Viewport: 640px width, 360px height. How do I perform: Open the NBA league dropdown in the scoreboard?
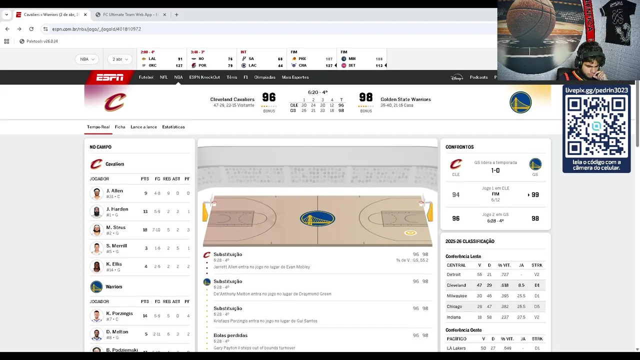point(87,59)
